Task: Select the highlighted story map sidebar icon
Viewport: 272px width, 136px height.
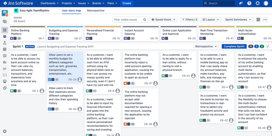Action: point(5,30)
